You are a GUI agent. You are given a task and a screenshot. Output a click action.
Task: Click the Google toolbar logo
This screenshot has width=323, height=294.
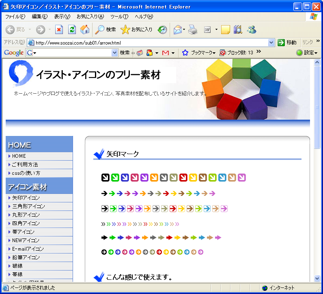[14, 53]
